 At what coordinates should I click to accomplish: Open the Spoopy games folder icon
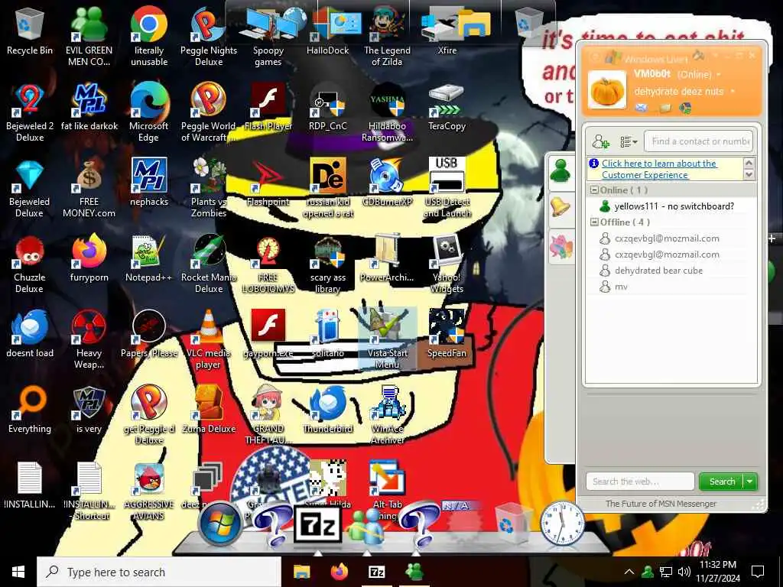(x=268, y=37)
